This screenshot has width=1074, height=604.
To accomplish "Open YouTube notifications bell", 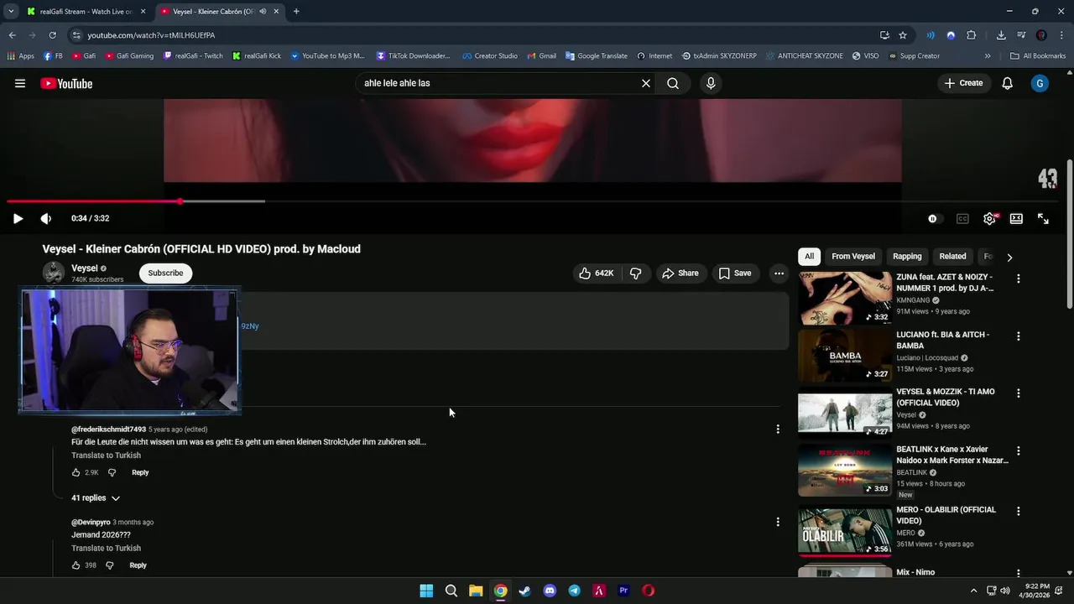I will pos(1008,83).
